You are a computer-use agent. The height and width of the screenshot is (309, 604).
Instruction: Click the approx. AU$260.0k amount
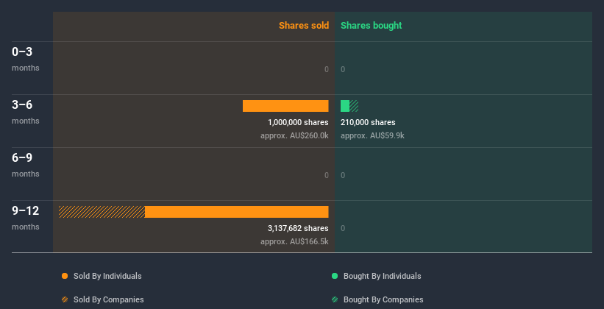pos(294,135)
